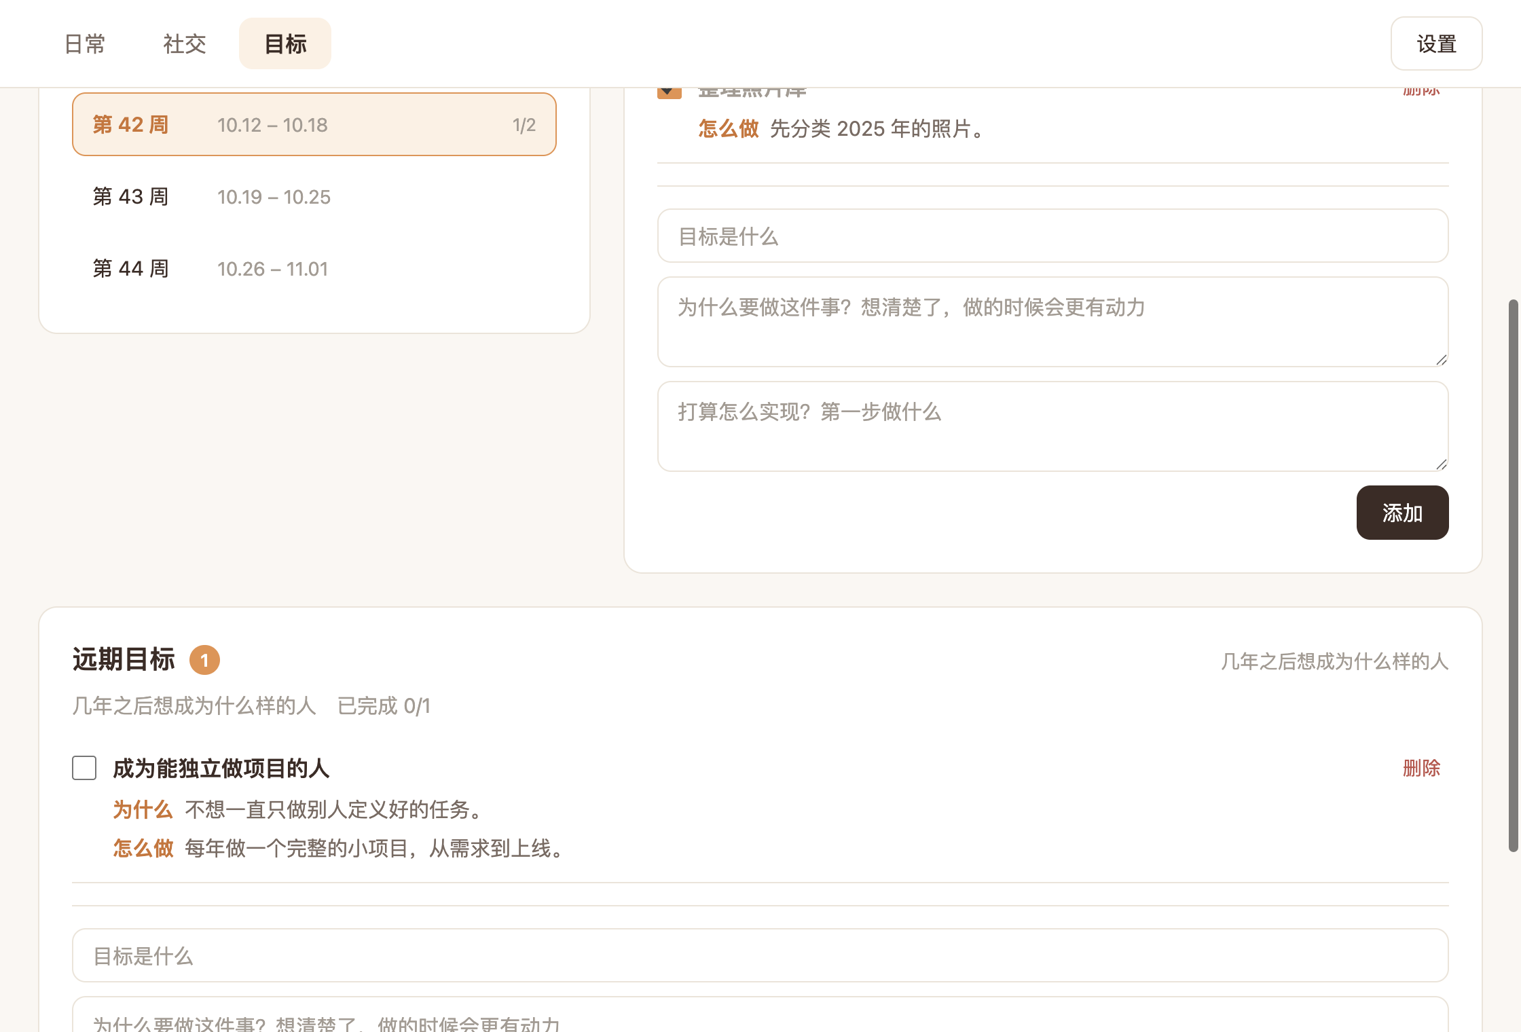The width and height of the screenshot is (1521, 1032).
Task: Delete goal 成为能独立做项目的人
Action: click(1421, 768)
